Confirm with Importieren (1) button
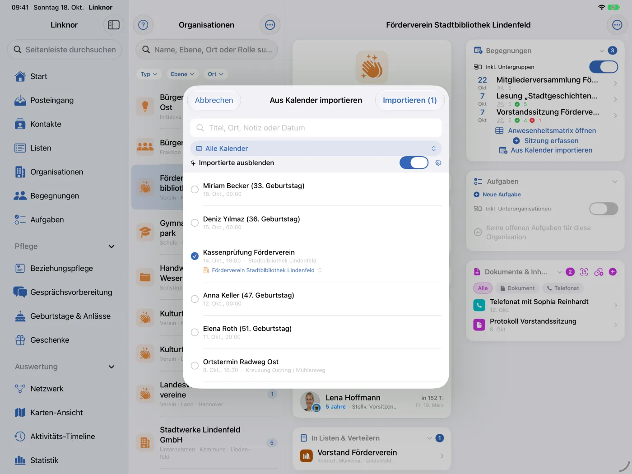Viewport: 632px width, 474px height. 410,100
